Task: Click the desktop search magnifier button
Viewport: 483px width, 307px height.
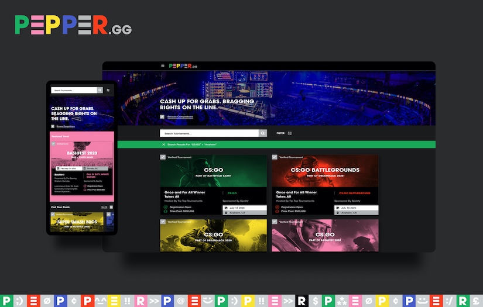Action: pos(263,133)
